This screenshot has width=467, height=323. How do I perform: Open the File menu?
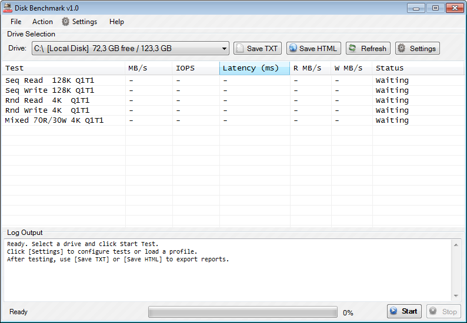tap(16, 22)
